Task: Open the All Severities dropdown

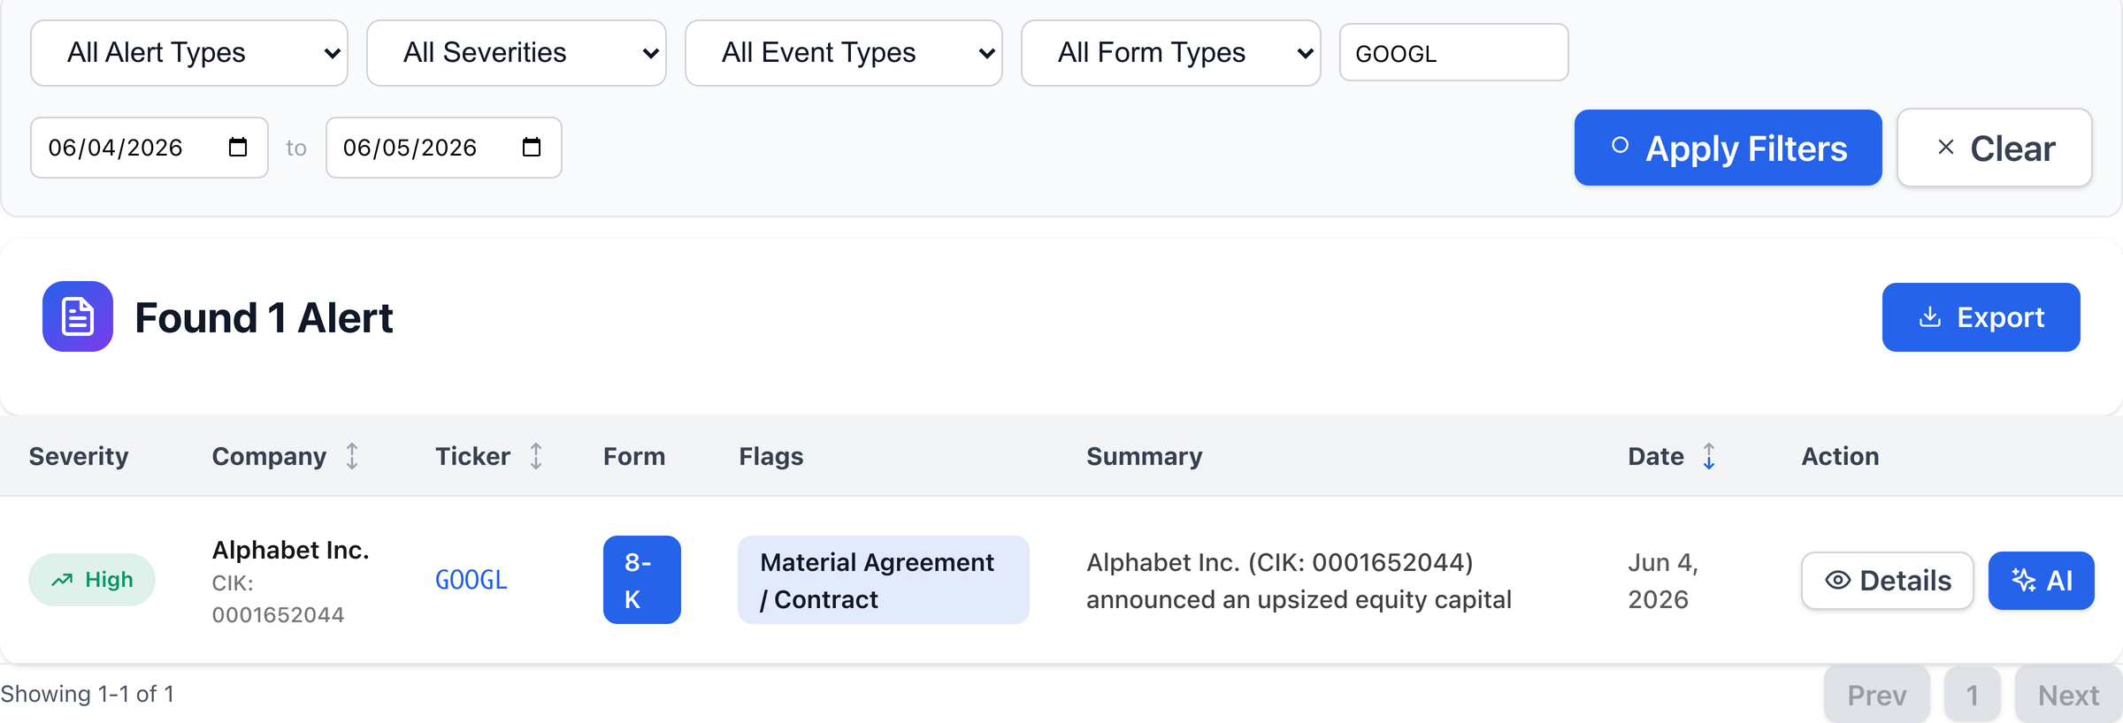Action: point(517,53)
